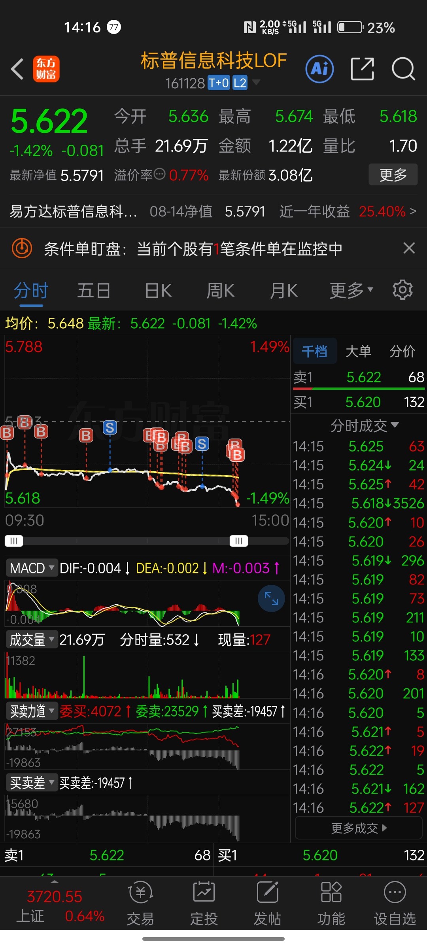Open chart settings gear icon
427x949 pixels.
point(402,290)
